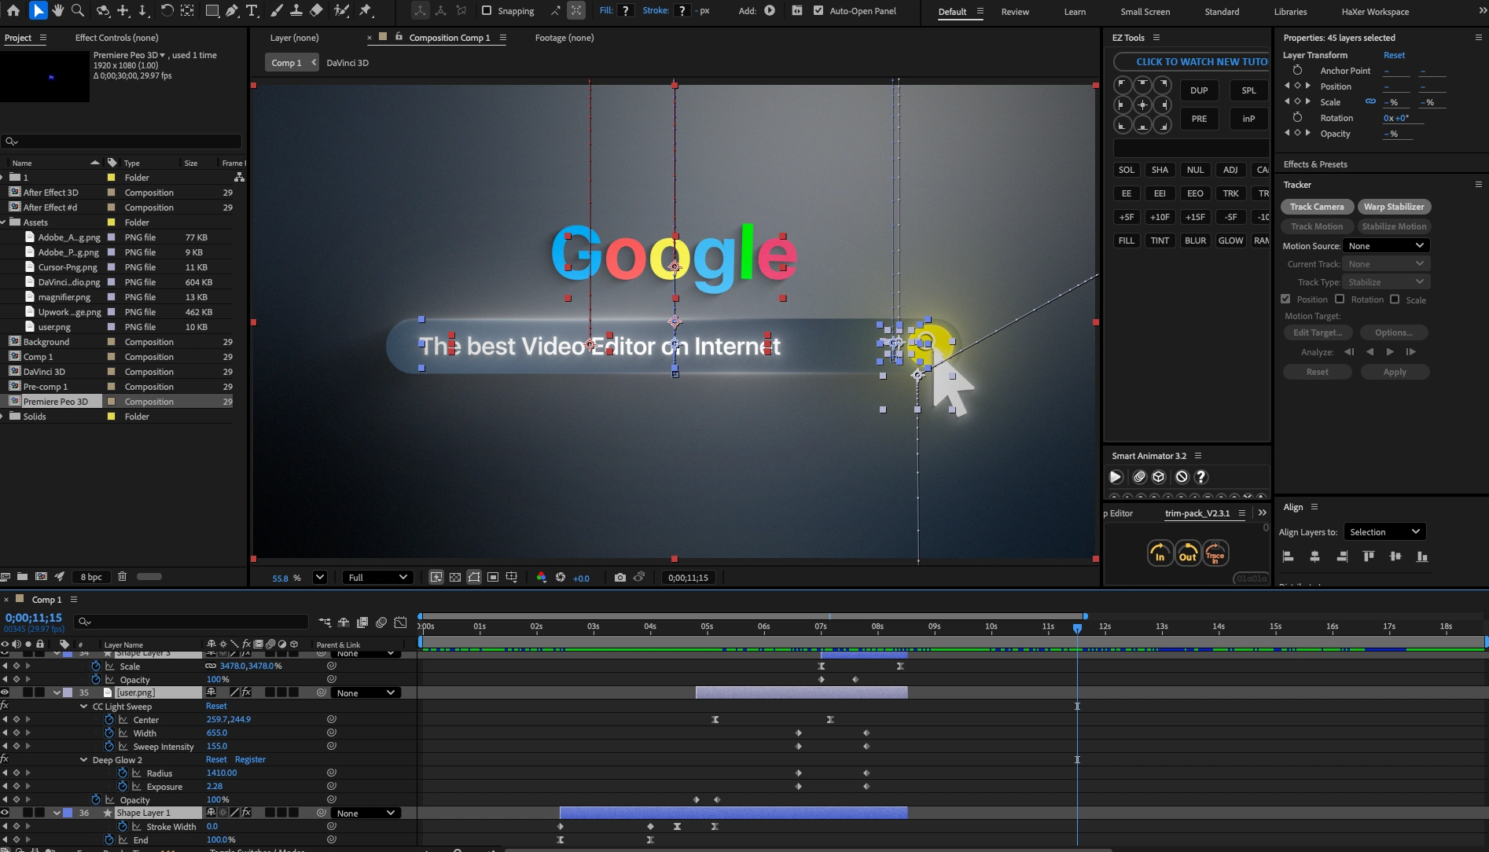The width and height of the screenshot is (1489, 852).
Task: Enable the Rotation checkbox in Tracker
Action: coord(1340,299)
